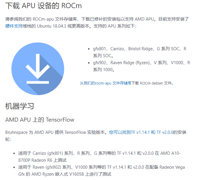Click the Bruhnspace paragraph text

coord(96,136)
